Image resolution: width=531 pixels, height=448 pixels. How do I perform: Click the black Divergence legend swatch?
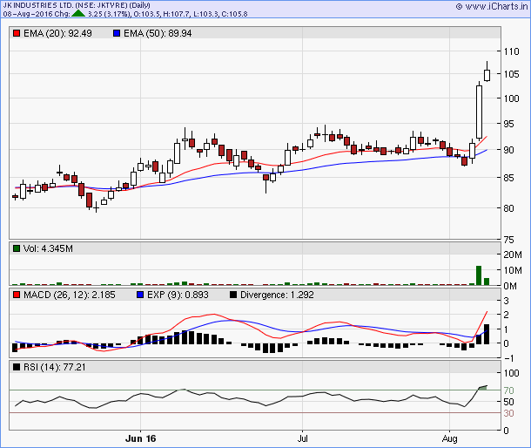pyautogui.click(x=233, y=295)
